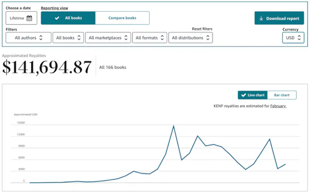Click the All formats up-down arrows
The width and height of the screenshot is (310, 194).
pos(162,38)
